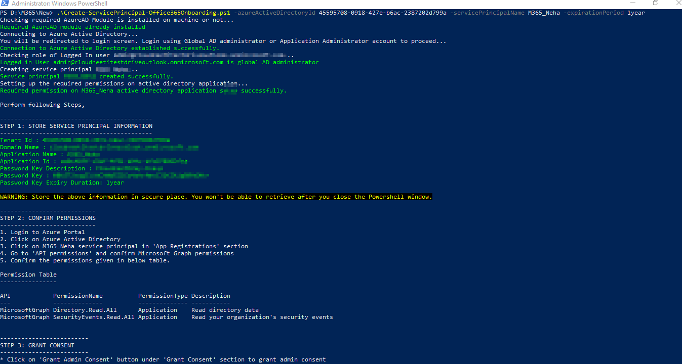Click the 'Administrator: Windows PowerShell' window title
This screenshot has height=364, width=682.
click(59, 4)
